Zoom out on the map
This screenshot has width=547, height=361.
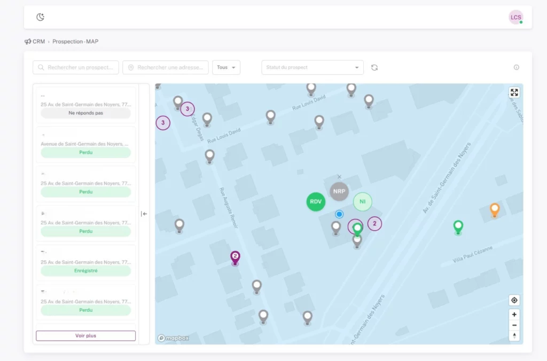point(514,325)
